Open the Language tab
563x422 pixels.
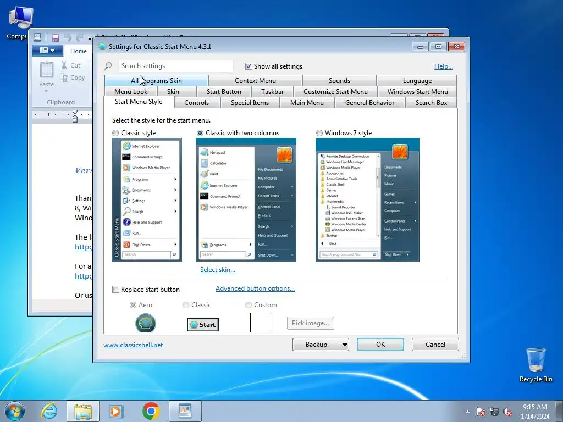417,81
